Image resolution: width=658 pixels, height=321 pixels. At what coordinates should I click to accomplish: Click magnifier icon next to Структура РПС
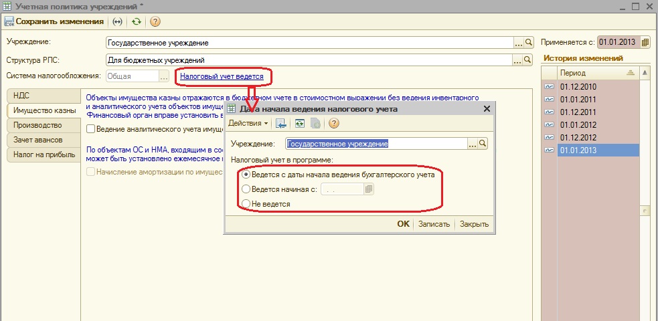click(528, 60)
